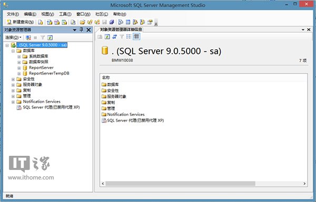Open the active files dropdown arrow in details pane
Viewport: 316px width, 202px height.
click(303, 30)
